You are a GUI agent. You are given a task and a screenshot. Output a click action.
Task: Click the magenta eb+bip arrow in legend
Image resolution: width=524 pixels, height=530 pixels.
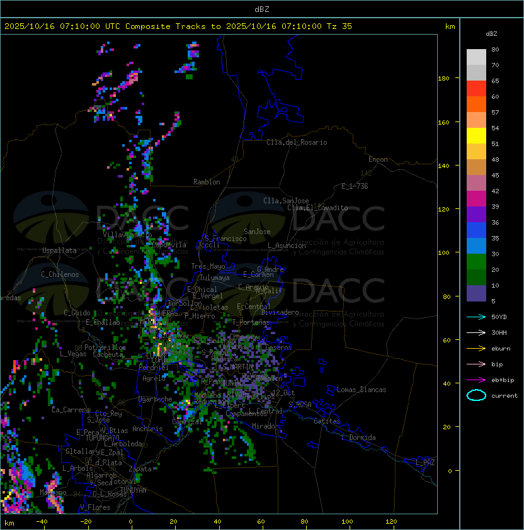(x=476, y=380)
